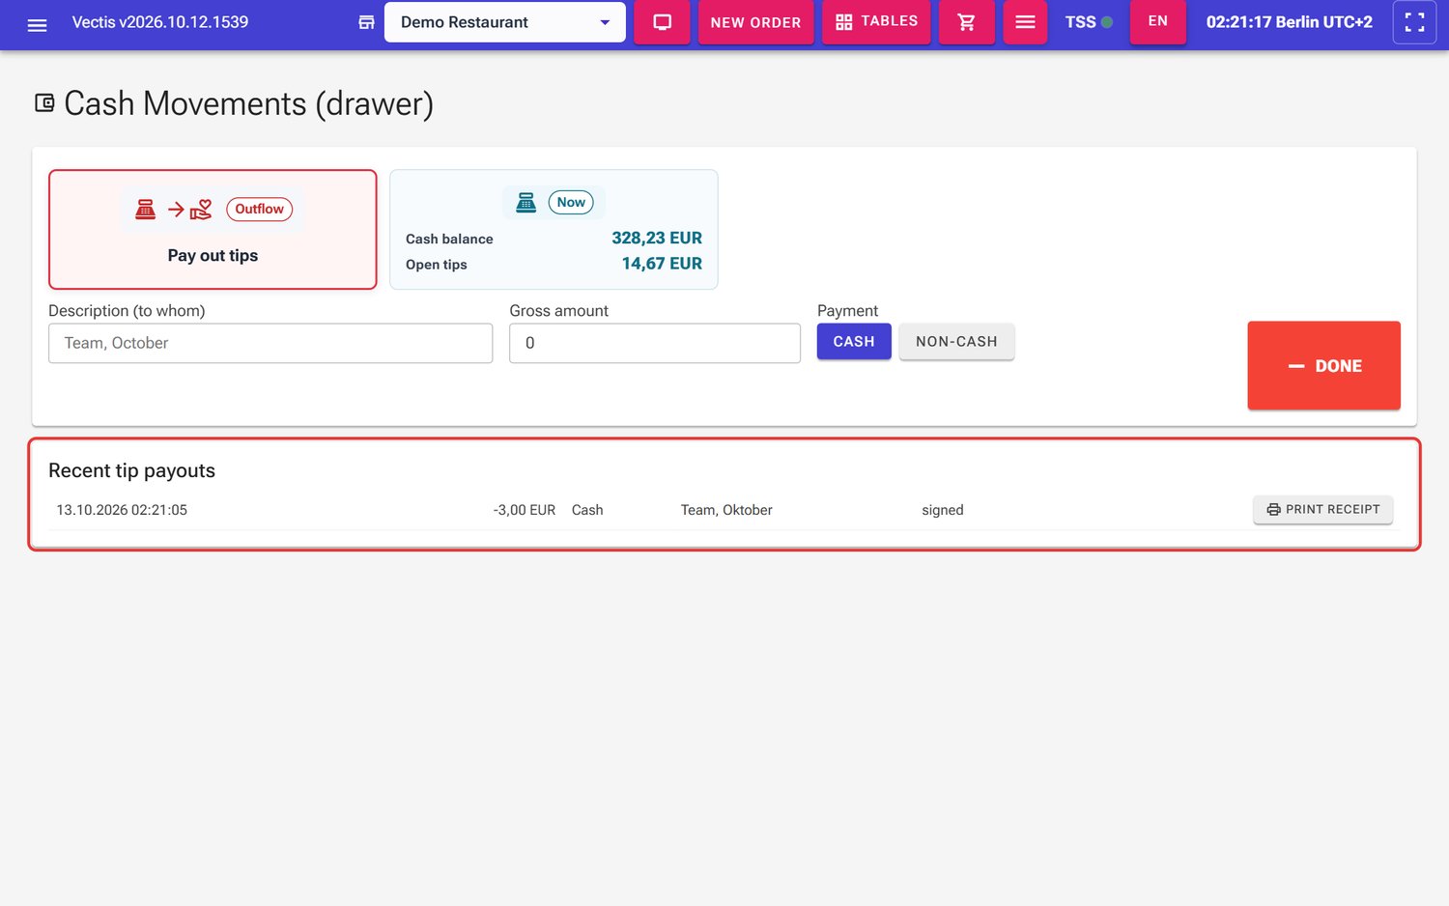
Task: Click the cash register icon in balance card
Action: pyautogui.click(x=526, y=203)
